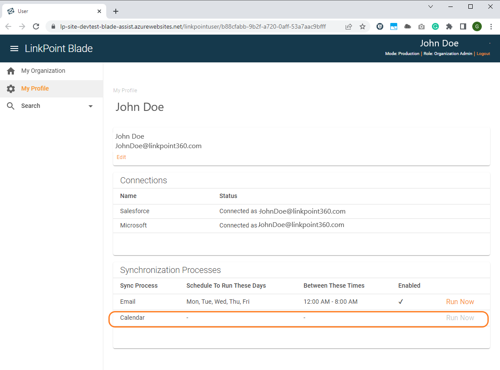Open My Profile in sidebar
Image resolution: width=500 pixels, height=370 pixels.
pyautogui.click(x=35, y=88)
